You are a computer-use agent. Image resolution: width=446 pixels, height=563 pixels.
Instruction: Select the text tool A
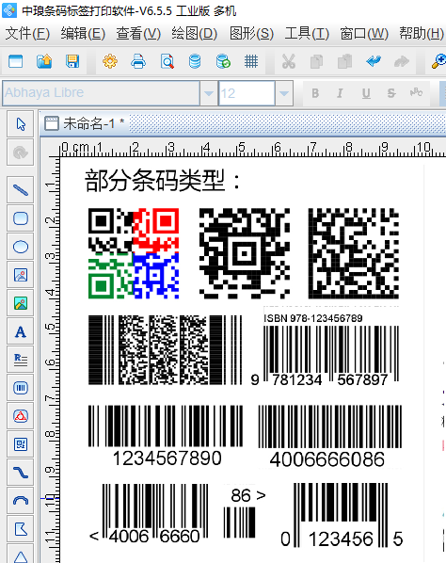(x=21, y=331)
